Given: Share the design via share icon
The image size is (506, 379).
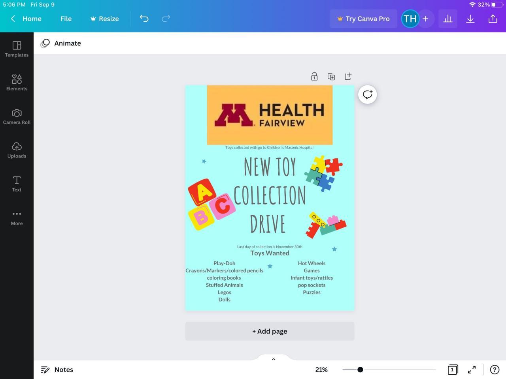Looking at the screenshot, I should pos(493,19).
